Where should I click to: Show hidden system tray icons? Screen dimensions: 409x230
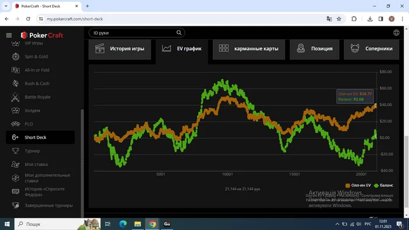[337, 224]
